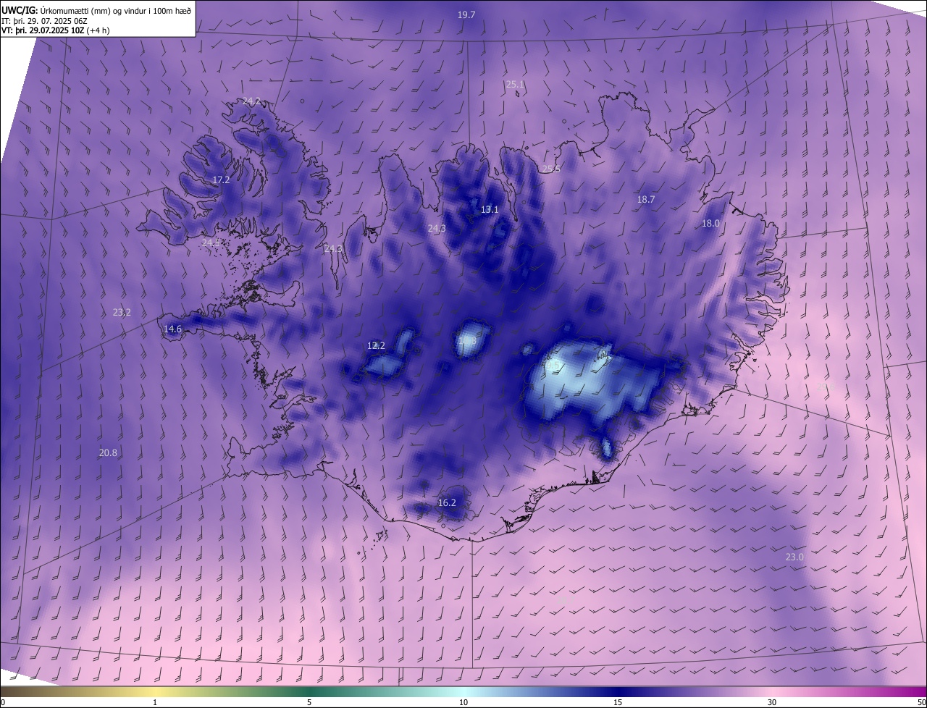Click the 10 tick on the colour scale
This screenshot has width=927, height=708.
point(463,703)
